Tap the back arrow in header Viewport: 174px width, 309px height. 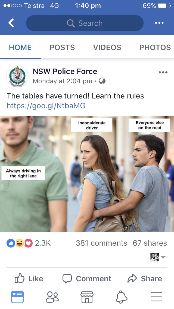[11, 23]
